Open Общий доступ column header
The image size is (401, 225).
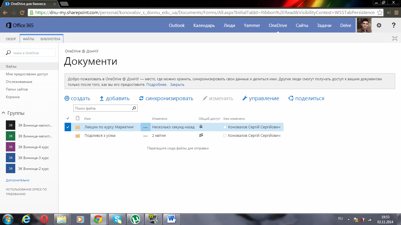(209, 119)
